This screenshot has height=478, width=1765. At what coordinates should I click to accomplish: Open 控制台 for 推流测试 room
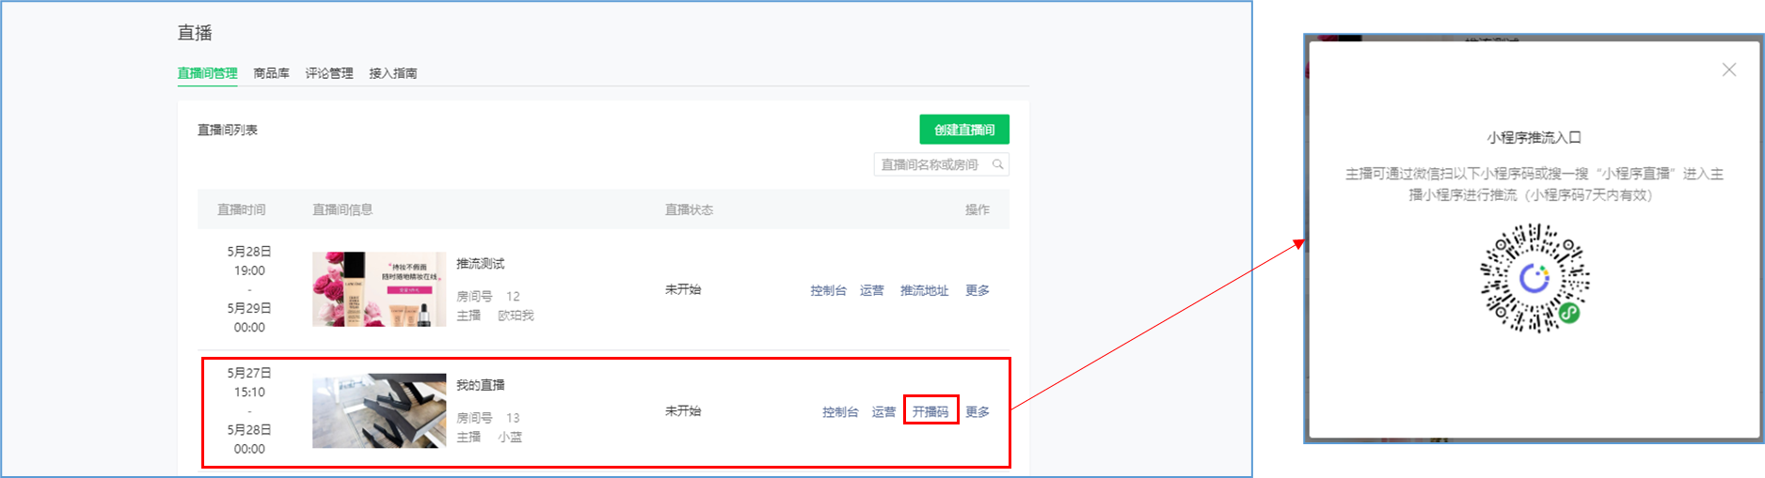point(828,290)
